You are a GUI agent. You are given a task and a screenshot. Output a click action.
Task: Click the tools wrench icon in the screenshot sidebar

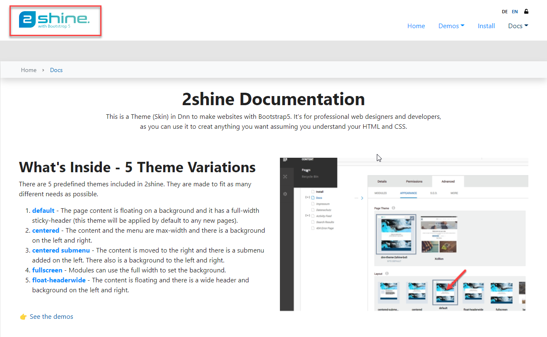point(285,177)
